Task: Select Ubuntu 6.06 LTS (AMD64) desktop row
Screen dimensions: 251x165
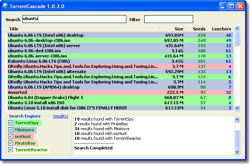Action: click(120, 87)
